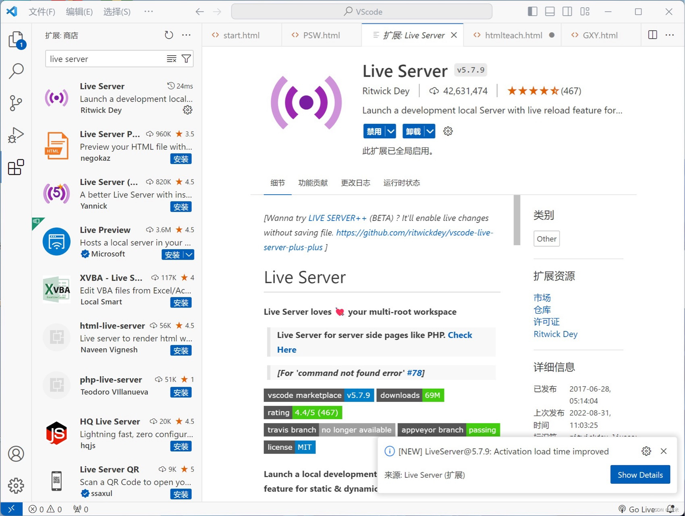Install Live Server Preview by negokaz
Screen dimensions: 685x516
click(x=181, y=159)
